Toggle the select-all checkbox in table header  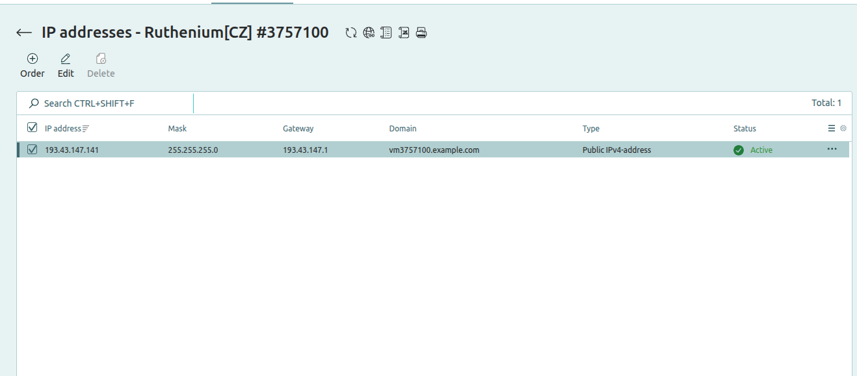tap(33, 128)
